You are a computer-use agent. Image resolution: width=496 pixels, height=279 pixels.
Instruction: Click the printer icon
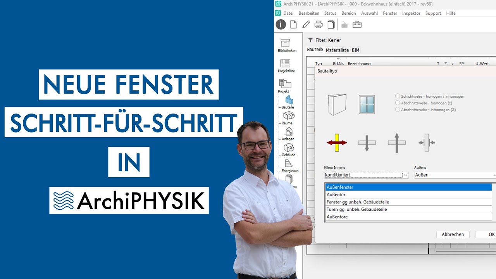(x=319, y=24)
